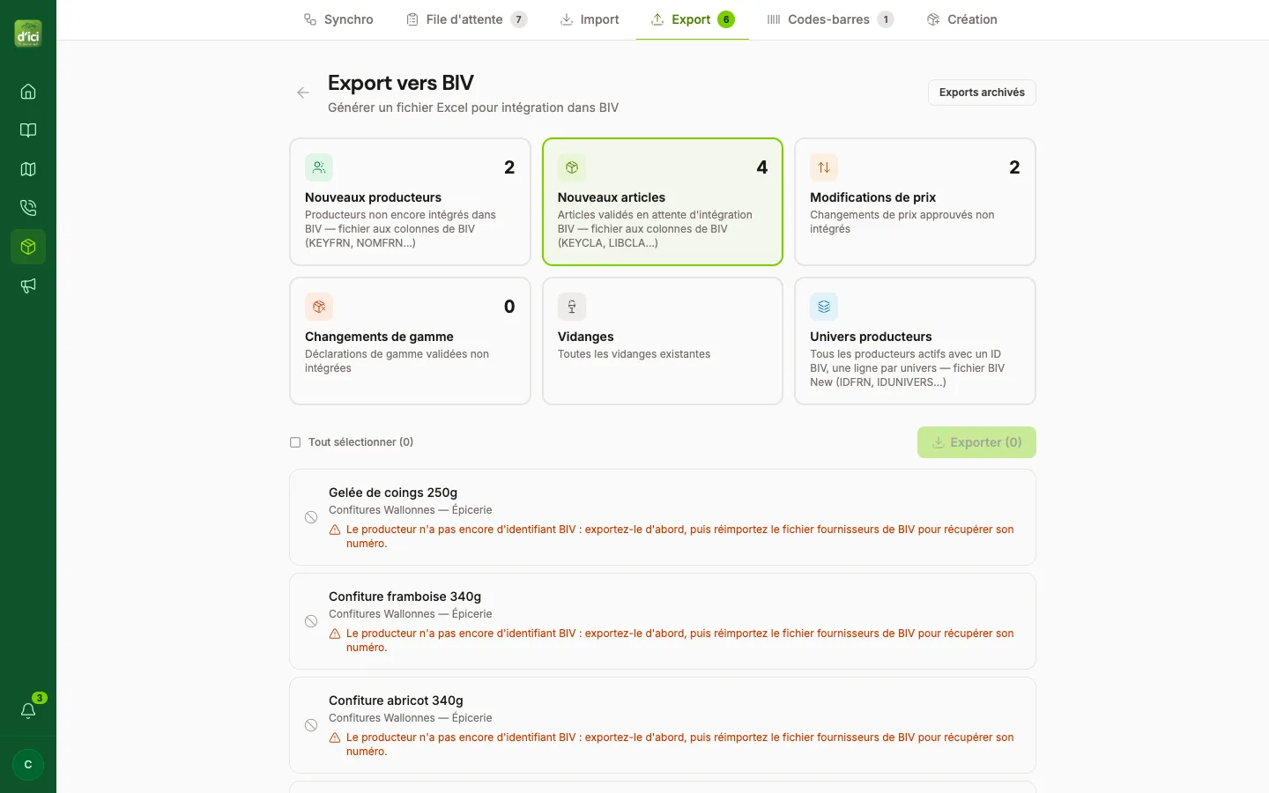1269x793 pixels.
Task: Click the Univers producteurs layers icon
Action: pyautogui.click(x=824, y=307)
